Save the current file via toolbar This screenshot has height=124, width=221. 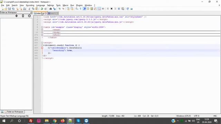pos(9,9)
